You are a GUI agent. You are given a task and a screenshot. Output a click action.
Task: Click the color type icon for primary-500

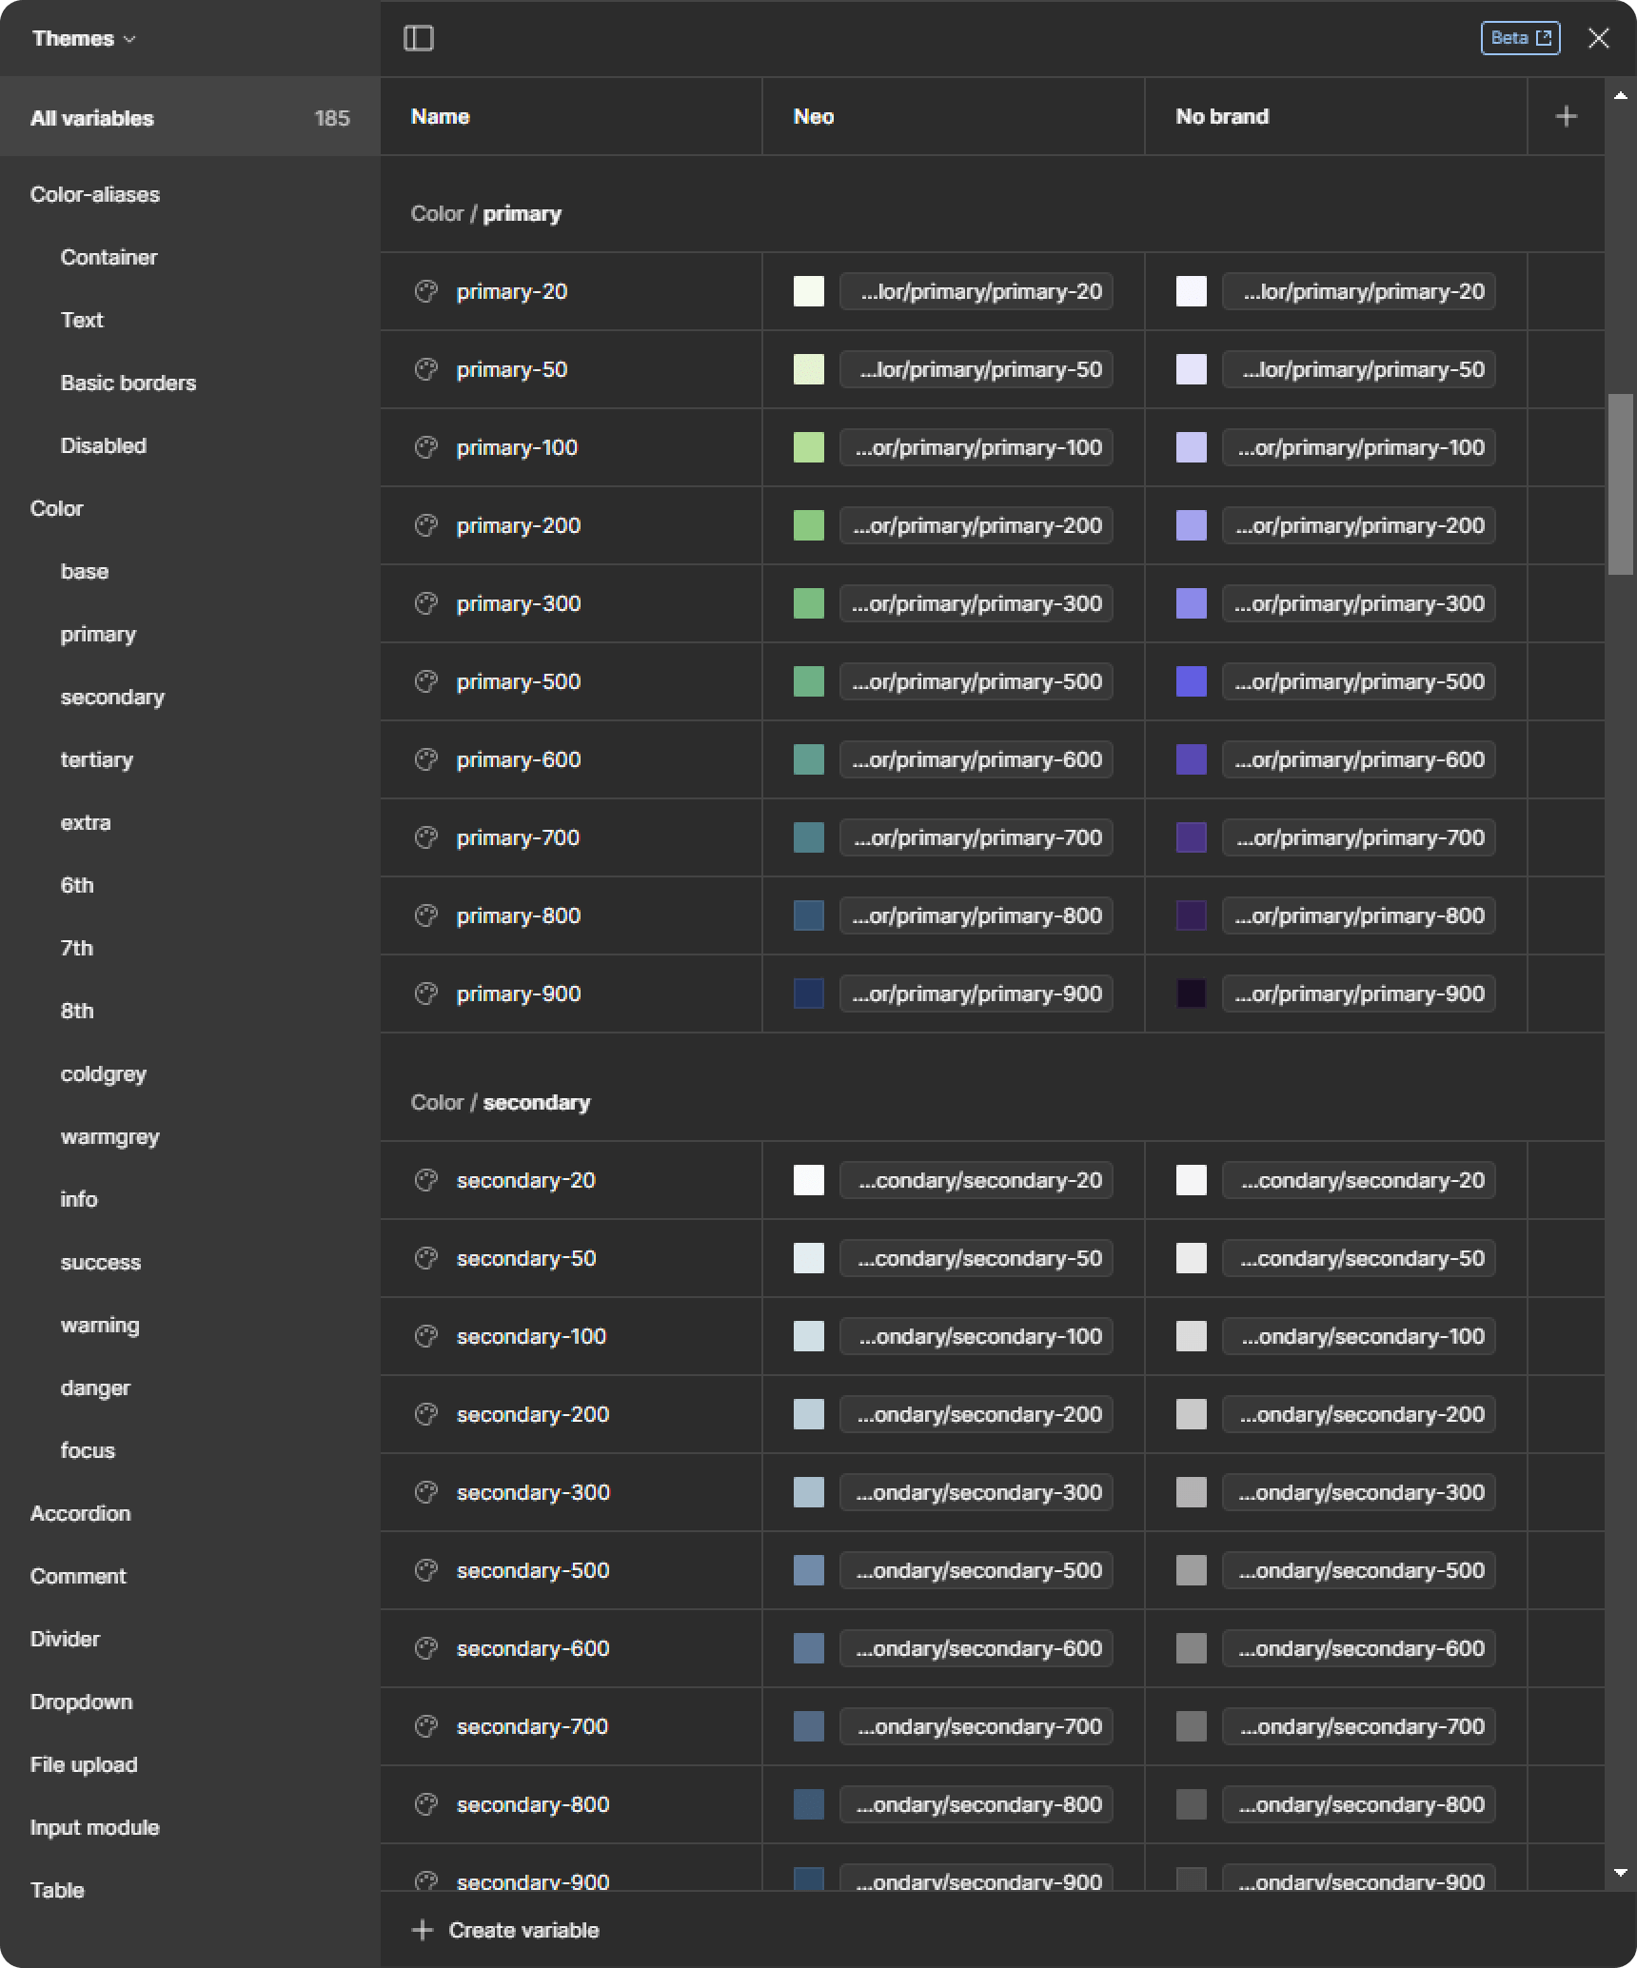426,681
